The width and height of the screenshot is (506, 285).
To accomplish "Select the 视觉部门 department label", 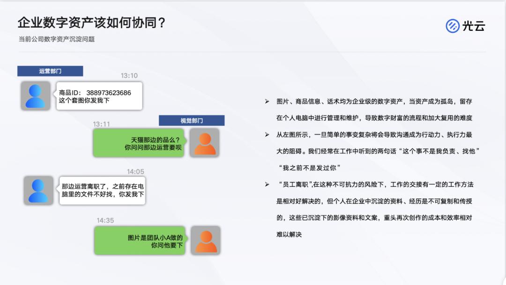I will click(192, 120).
